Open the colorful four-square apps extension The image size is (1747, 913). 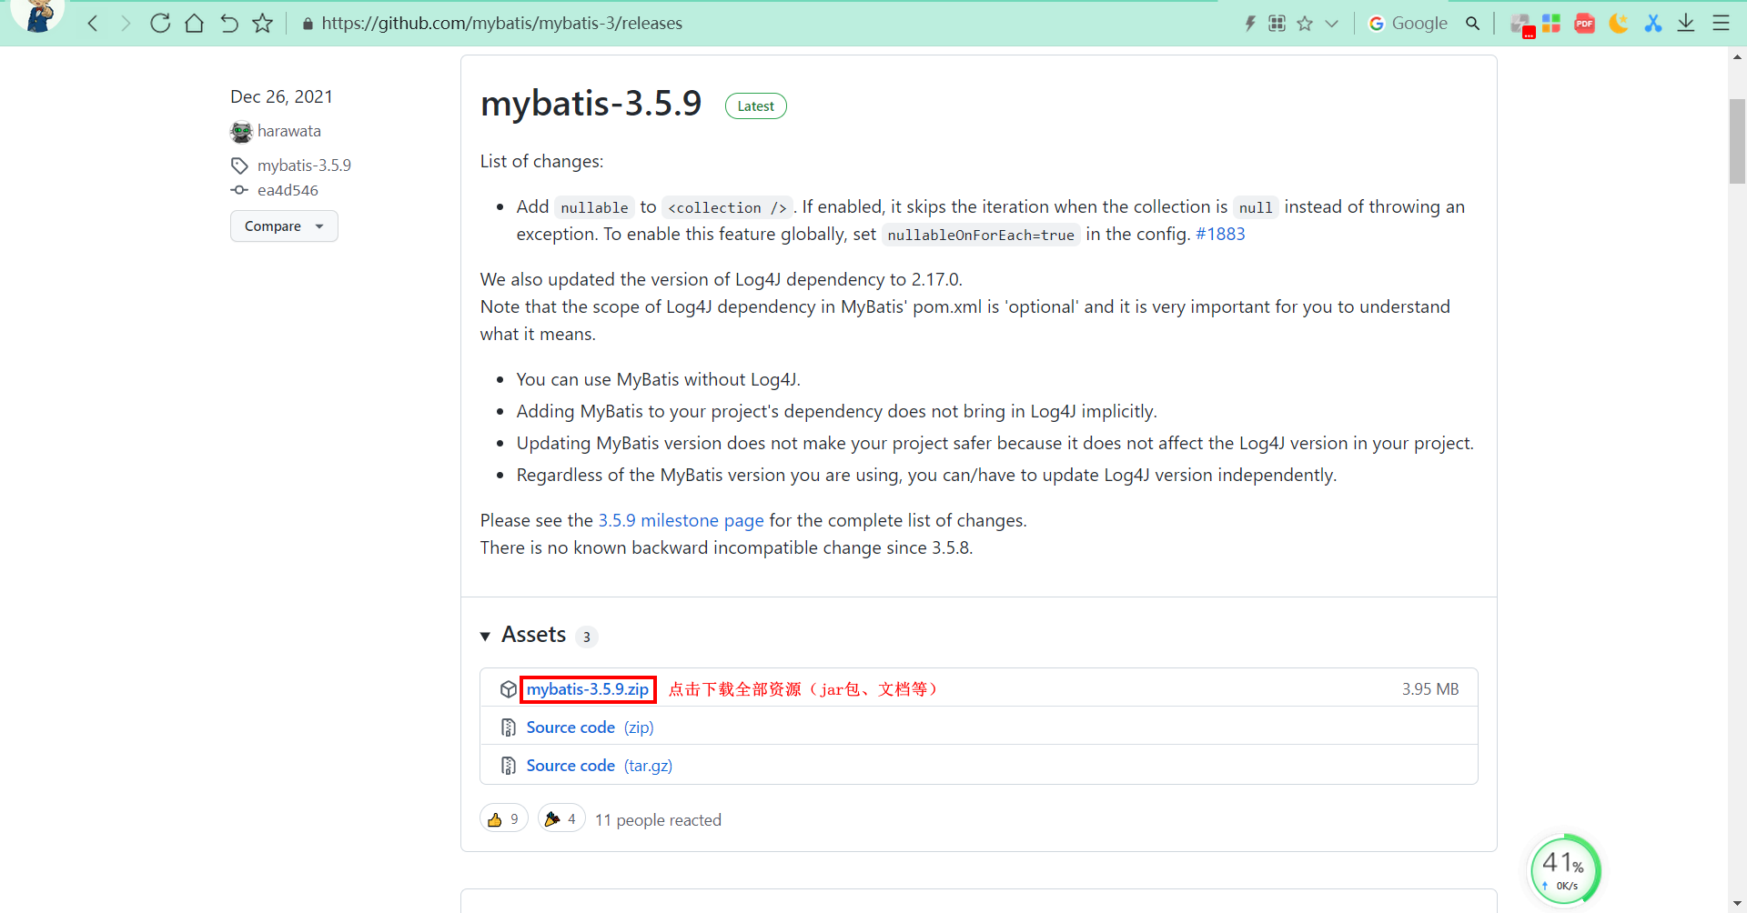coord(1551,24)
